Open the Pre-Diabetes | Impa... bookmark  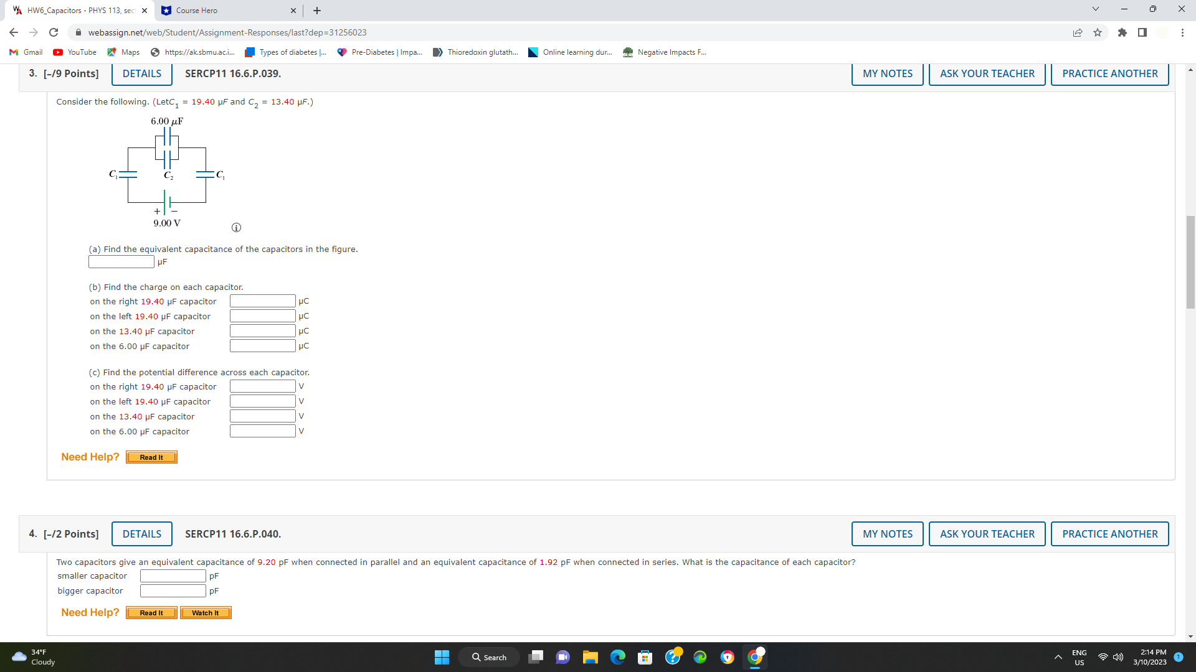(379, 52)
